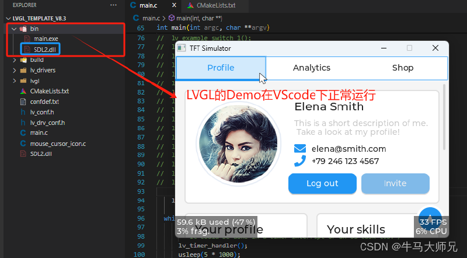The width and height of the screenshot is (467, 258).
Task: Switch to the main.c editor tab
Action: (x=148, y=5)
